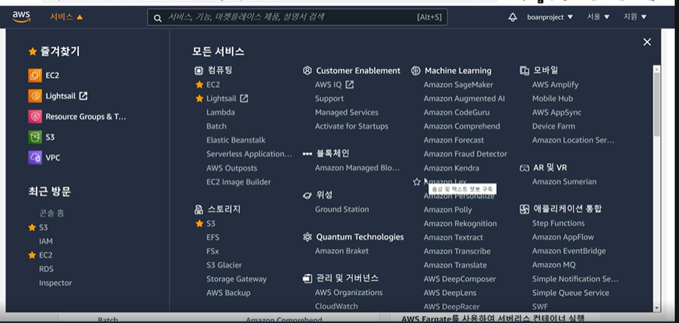Open the boanproject account dropdown
679x323 pixels.
coord(549,17)
